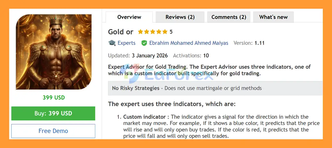Switch to the Reviews (2) tab
332x148 pixels.
click(180, 17)
